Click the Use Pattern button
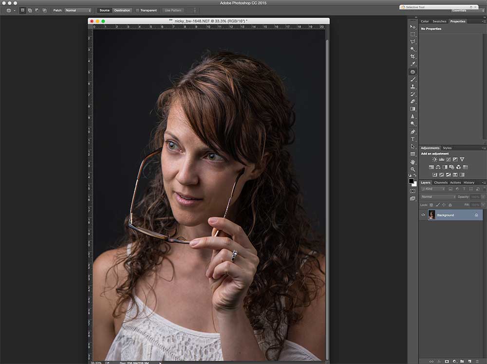Viewport: 487px width, 364px height. click(x=173, y=10)
